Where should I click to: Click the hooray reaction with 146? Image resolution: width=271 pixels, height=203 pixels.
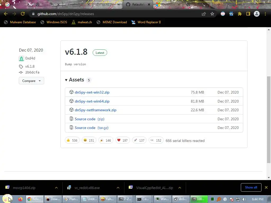pos(106,140)
